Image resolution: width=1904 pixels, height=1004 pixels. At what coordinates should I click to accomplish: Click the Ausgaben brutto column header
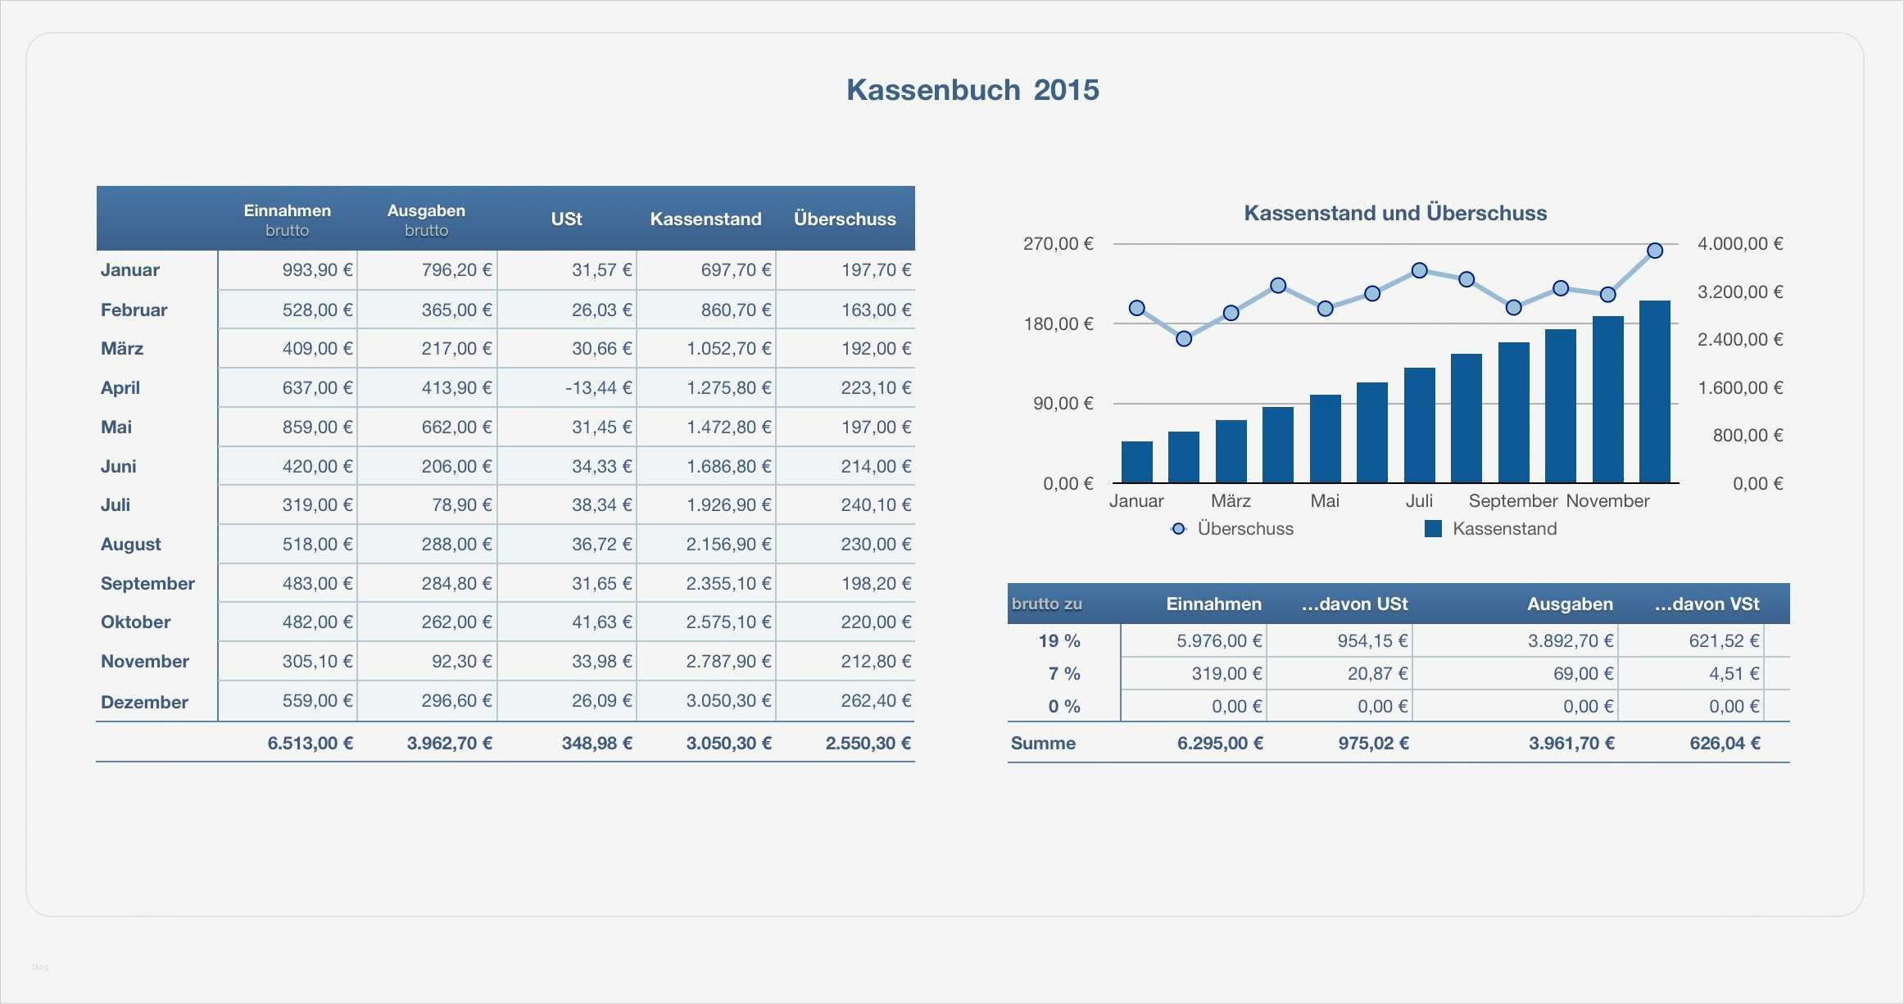[426, 218]
